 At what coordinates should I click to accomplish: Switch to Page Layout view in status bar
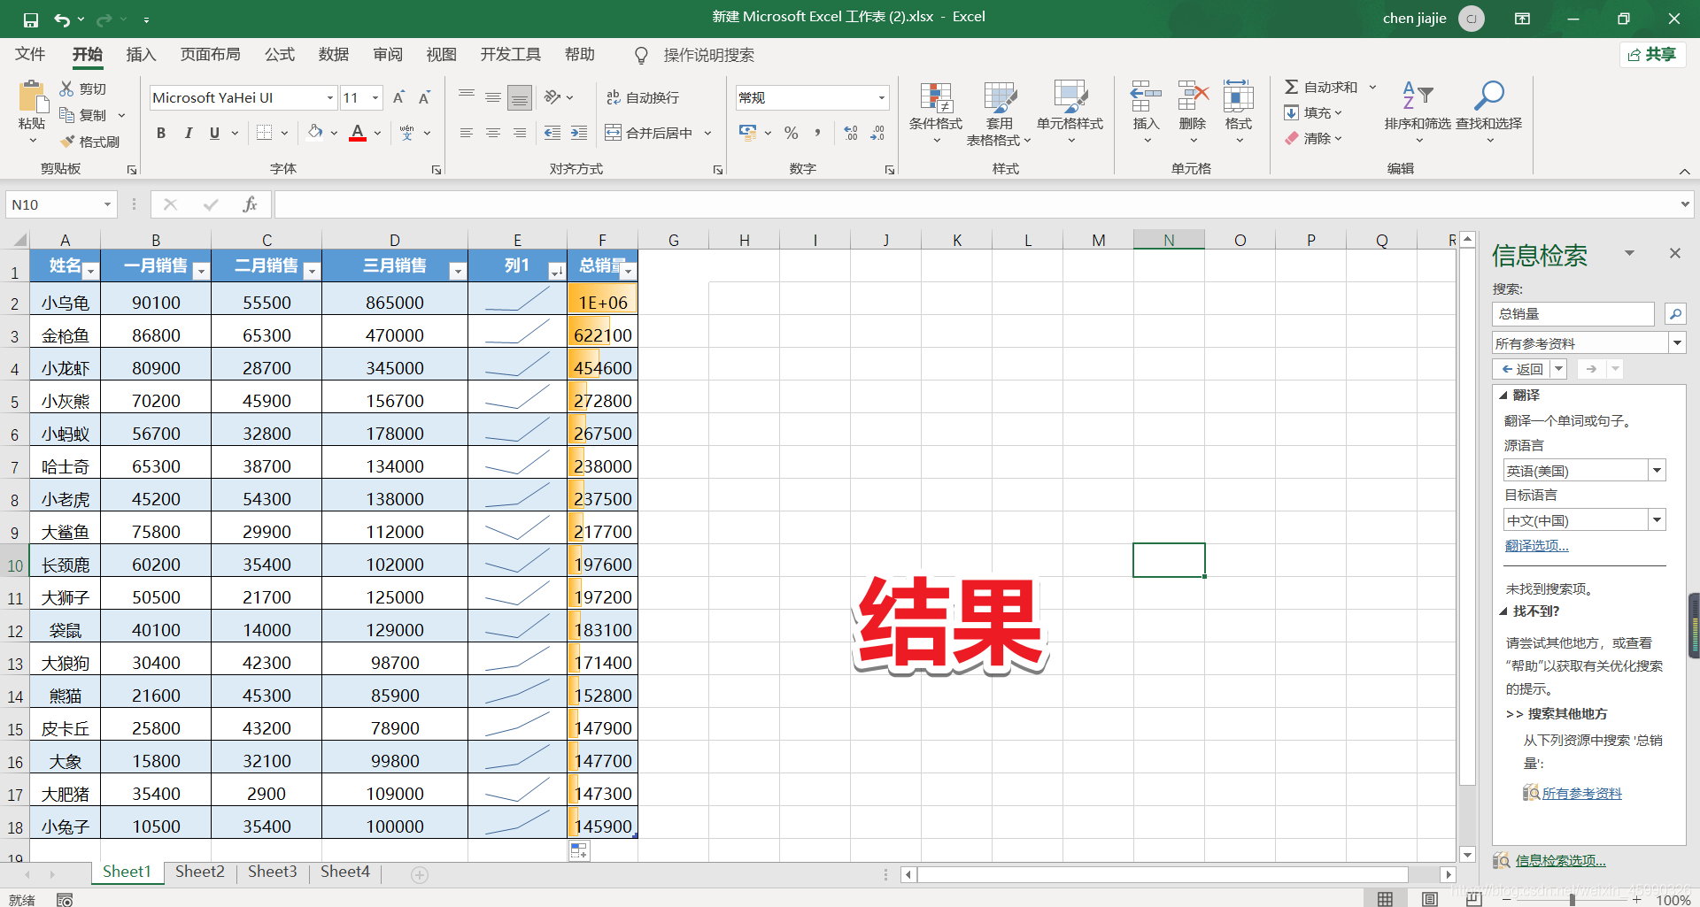[x=1429, y=899]
